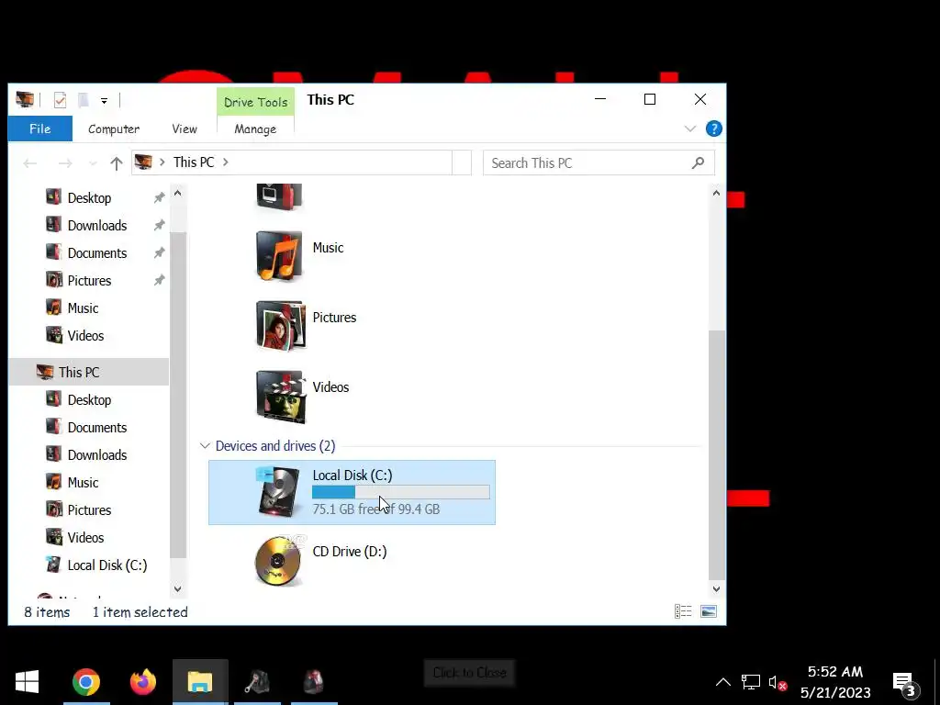Click the network icon in system tray
The height and width of the screenshot is (705, 940).
tap(750, 682)
